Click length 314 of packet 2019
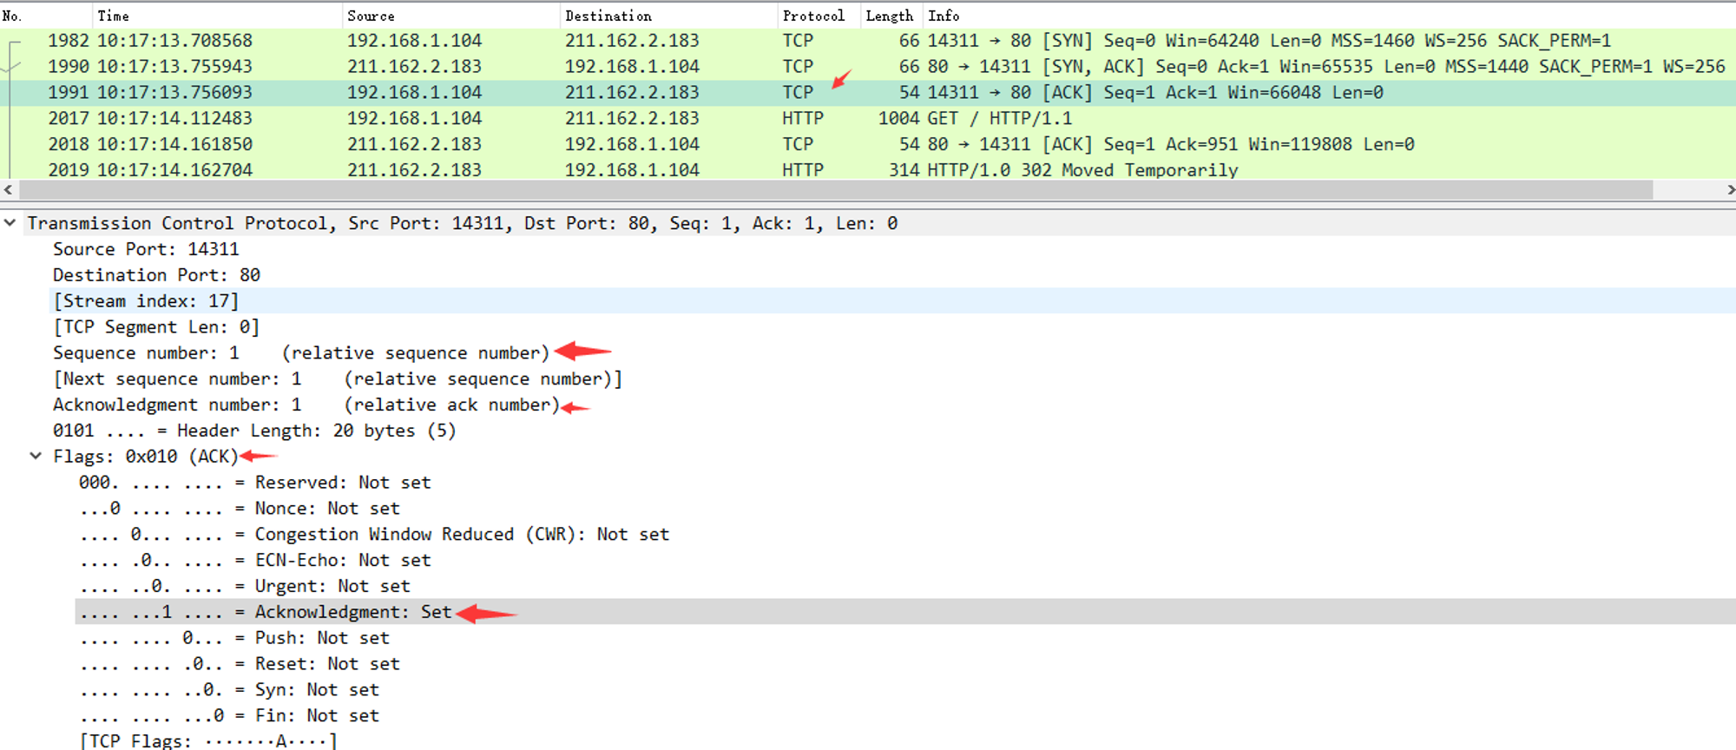 click(x=904, y=170)
